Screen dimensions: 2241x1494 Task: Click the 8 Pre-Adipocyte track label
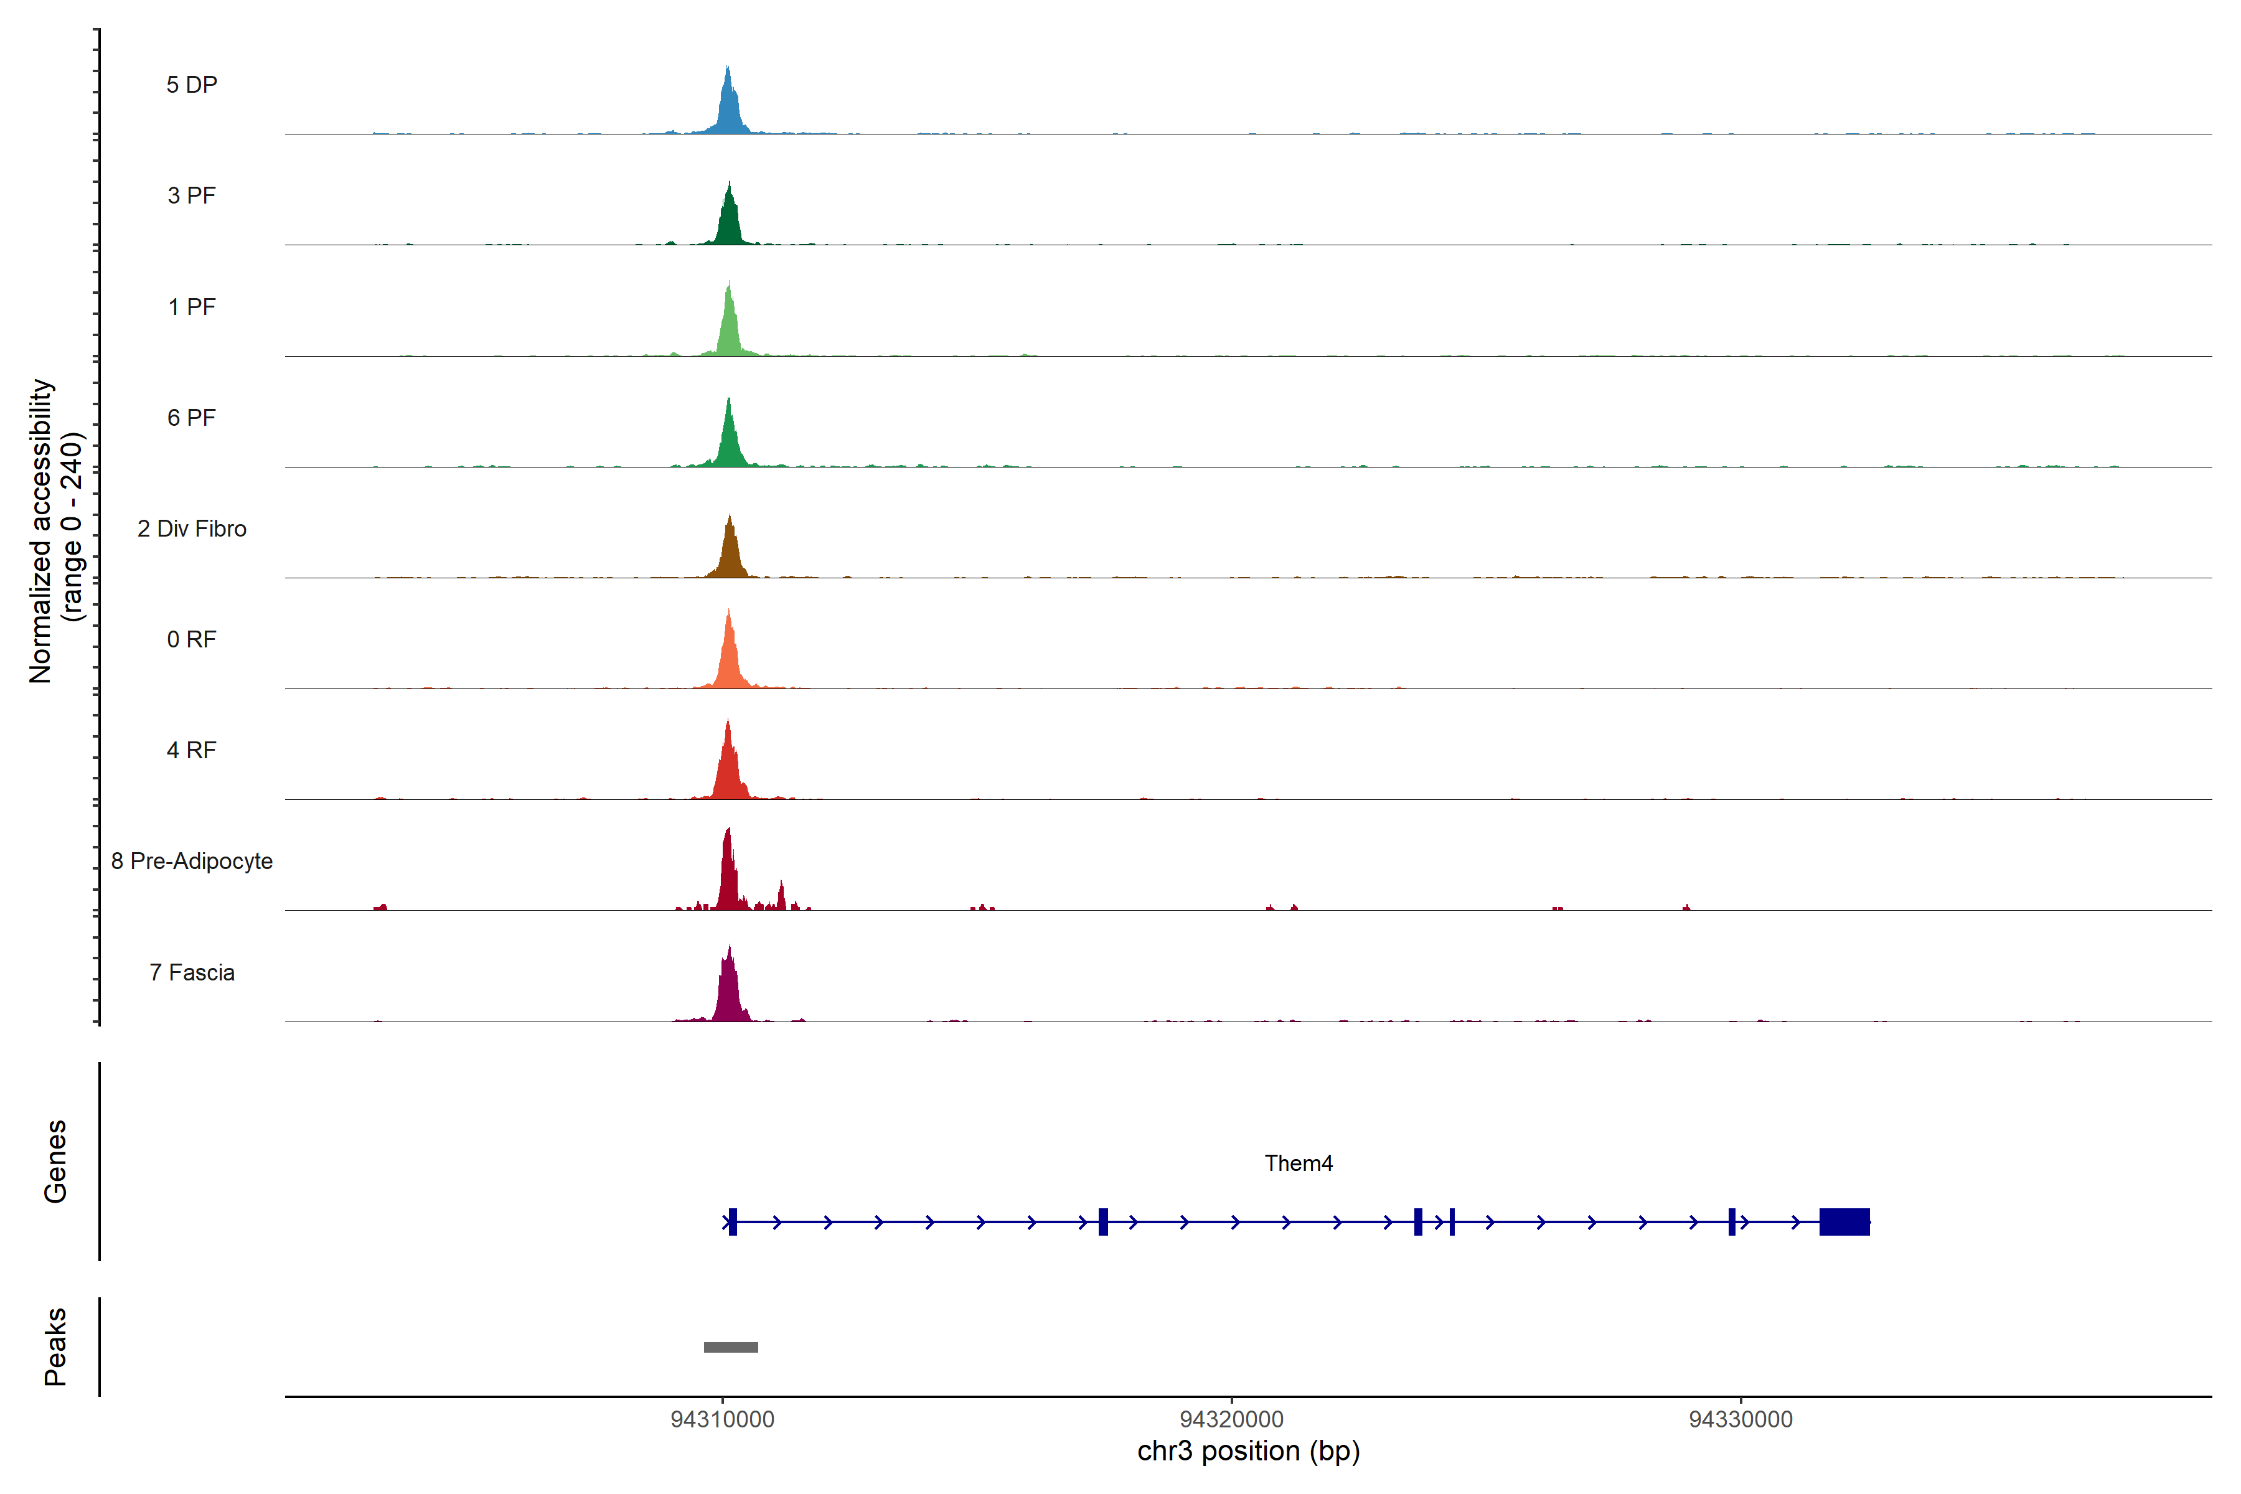click(x=192, y=862)
